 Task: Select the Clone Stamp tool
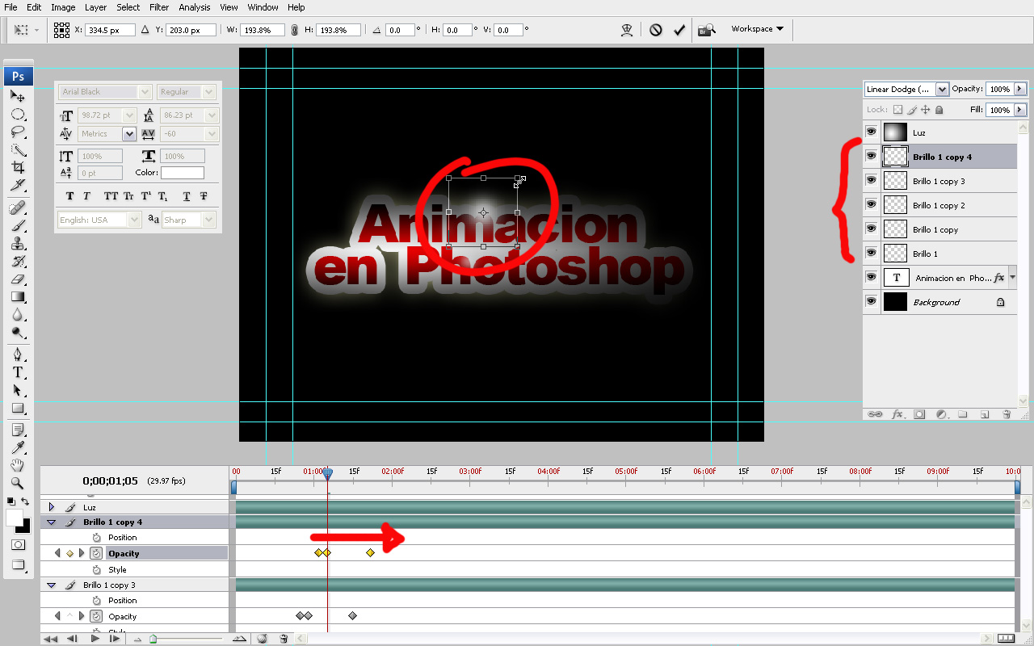pos(18,244)
